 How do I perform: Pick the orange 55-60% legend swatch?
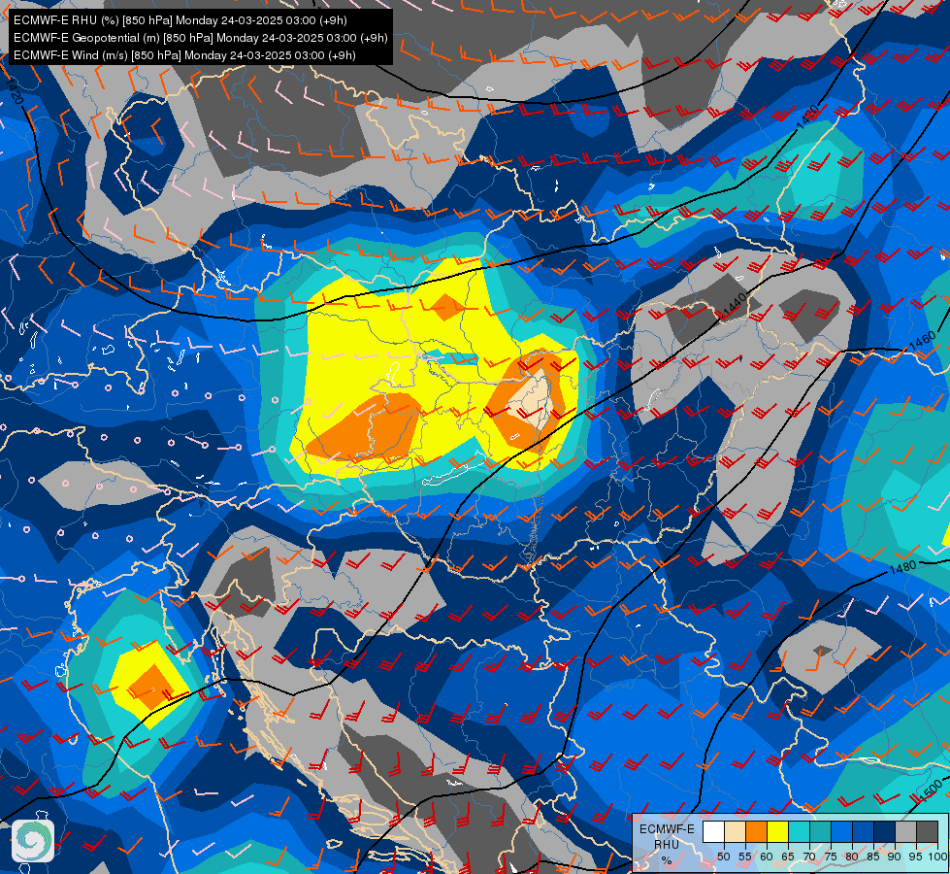pos(756,831)
